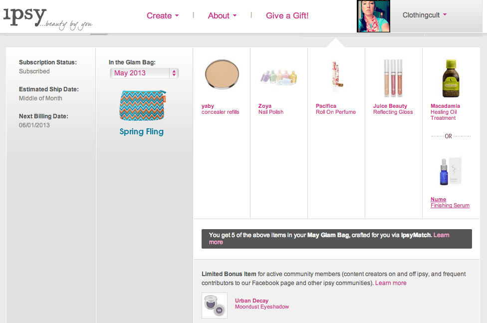
Task: Click Learn more in IpsyMatch banner
Action: point(441,235)
